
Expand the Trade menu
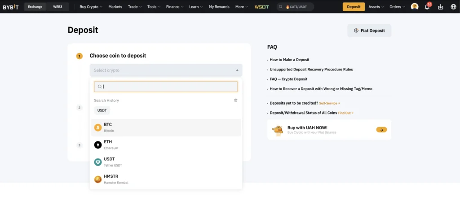(x=135, y=7)
